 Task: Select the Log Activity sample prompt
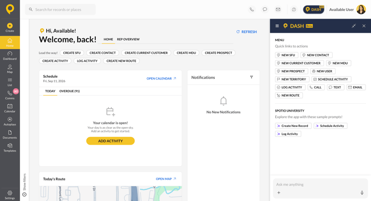pos(288,134)
